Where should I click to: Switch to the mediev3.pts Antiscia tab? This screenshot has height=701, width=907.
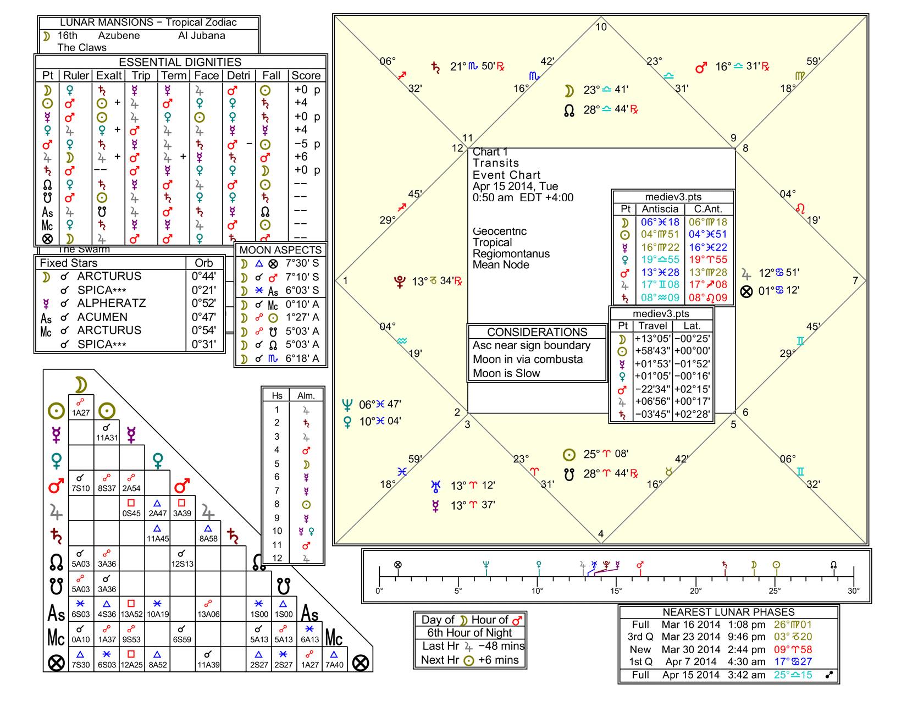click(660, 209)
